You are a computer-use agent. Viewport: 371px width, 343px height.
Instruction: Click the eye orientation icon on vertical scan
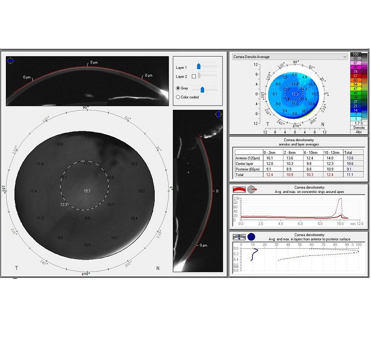point(217,114)
